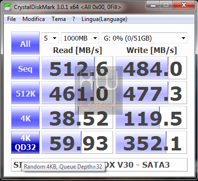Viewport: 198px width, 181px height.
Task: Open the question mark help menu
Action: pyautogui.click(x=73, y=19)
